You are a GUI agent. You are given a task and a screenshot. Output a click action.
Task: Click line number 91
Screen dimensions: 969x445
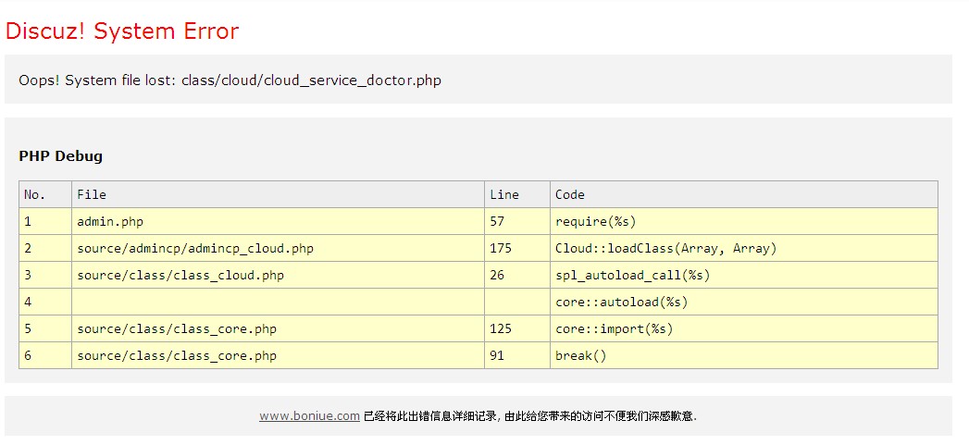pos(517,355)
